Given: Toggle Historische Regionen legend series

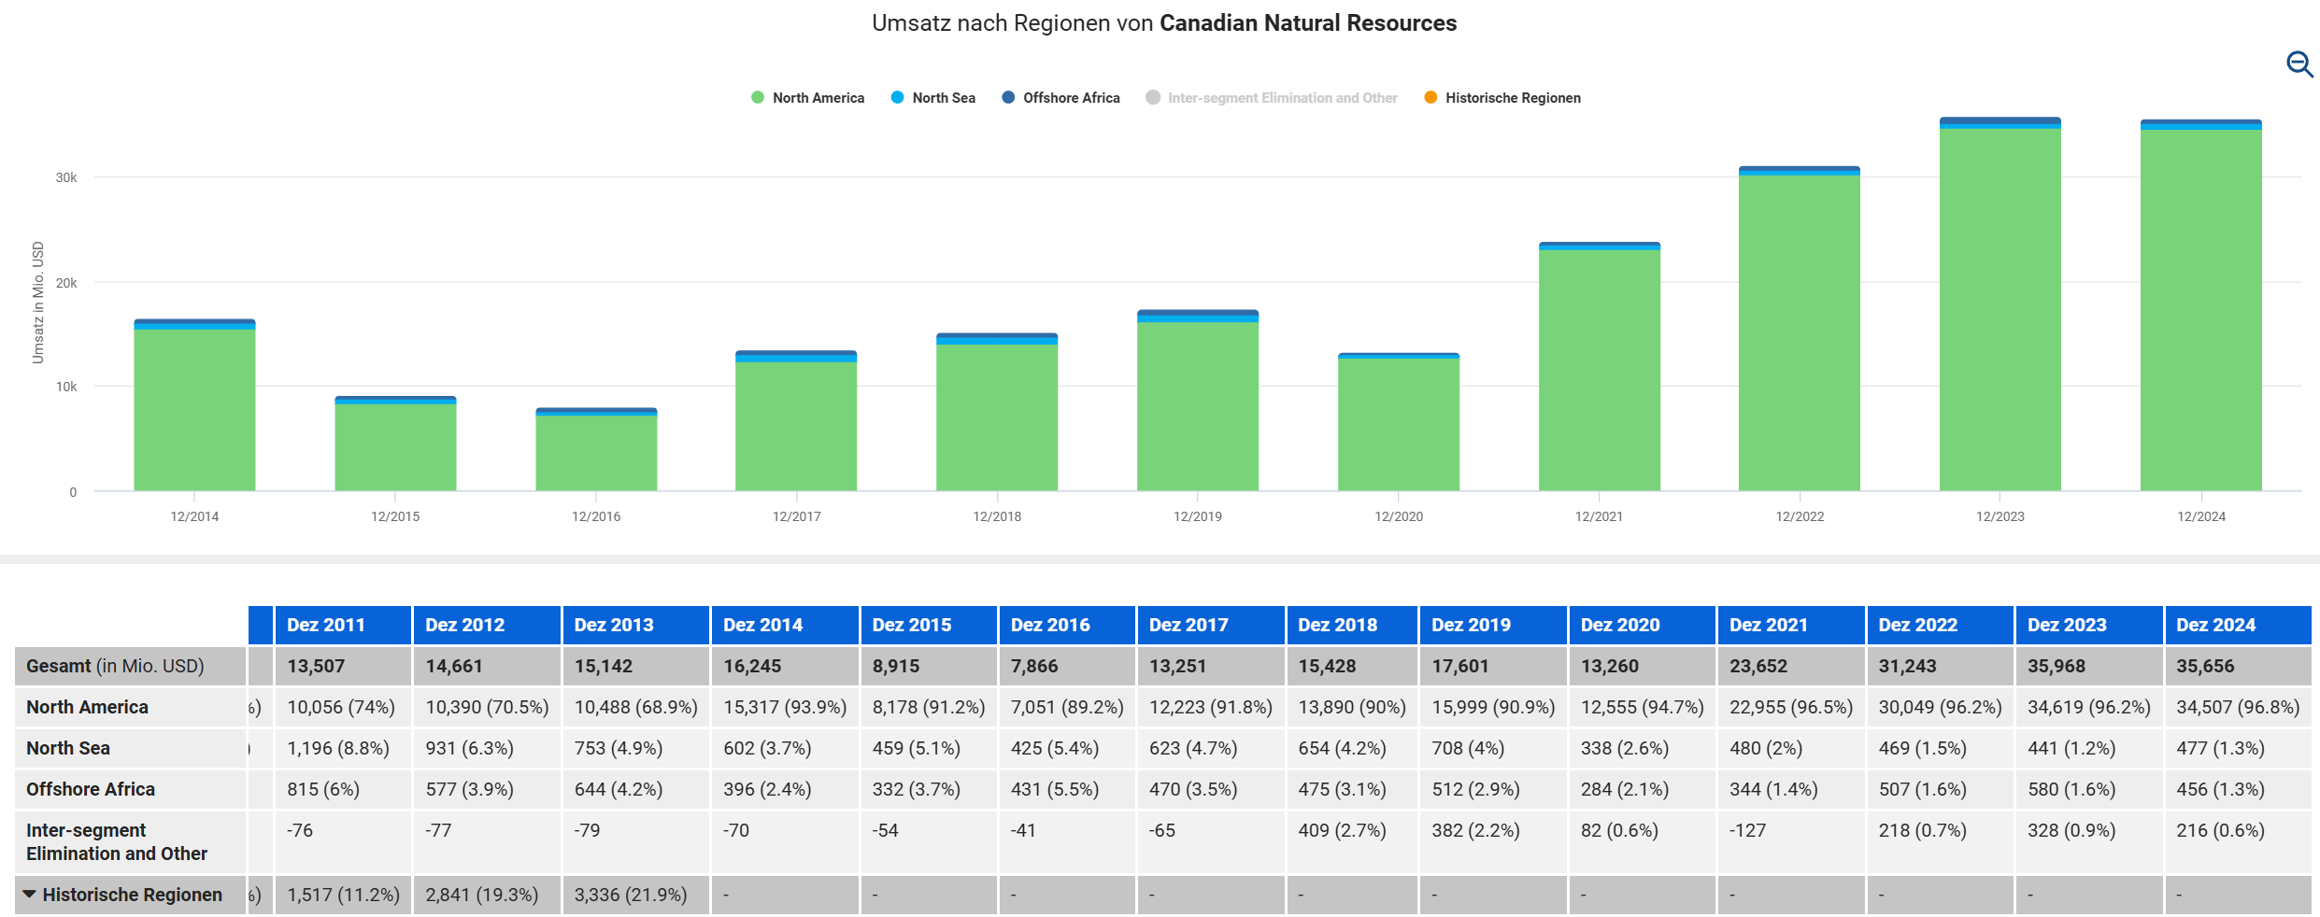Looking at the screenshot, I should point(1512,98).
